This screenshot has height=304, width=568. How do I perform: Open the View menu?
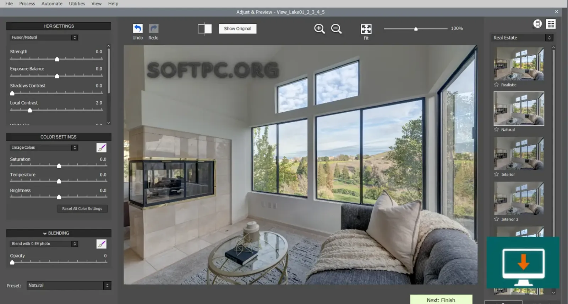click(96, 4)
